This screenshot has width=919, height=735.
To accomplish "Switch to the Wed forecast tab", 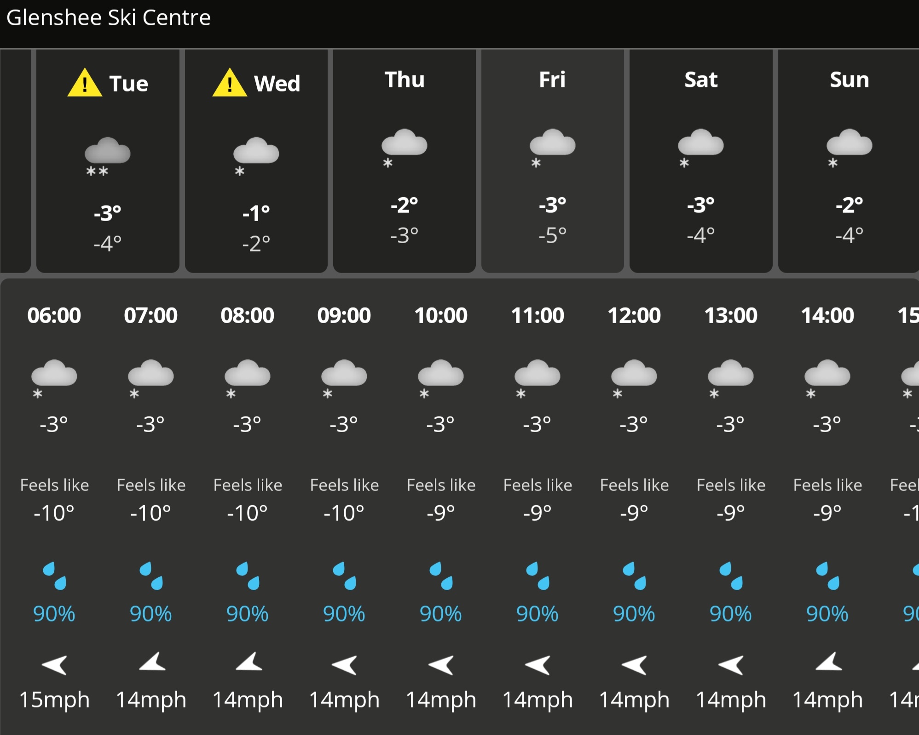I will click(256, 161).
